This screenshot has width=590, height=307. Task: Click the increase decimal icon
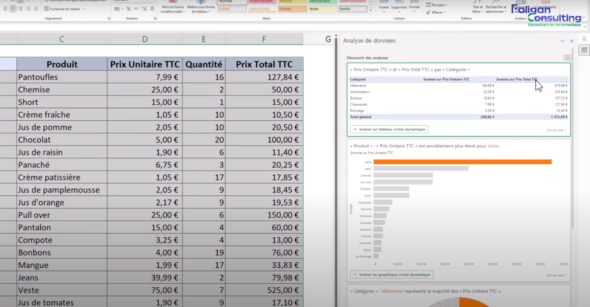[144, 9]
